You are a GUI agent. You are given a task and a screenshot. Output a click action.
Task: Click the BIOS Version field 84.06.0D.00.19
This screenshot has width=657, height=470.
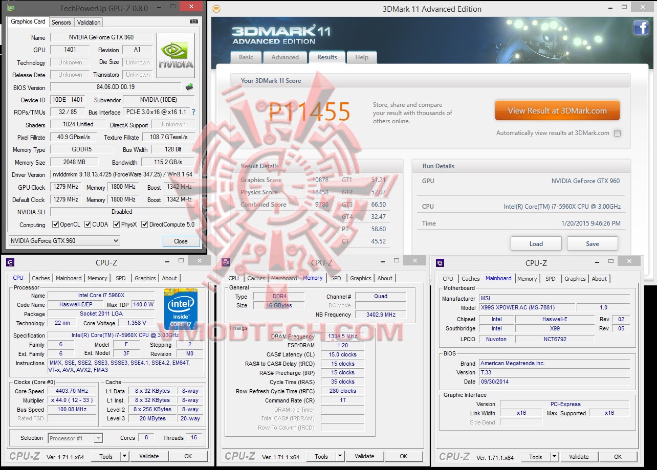point(116,87)
